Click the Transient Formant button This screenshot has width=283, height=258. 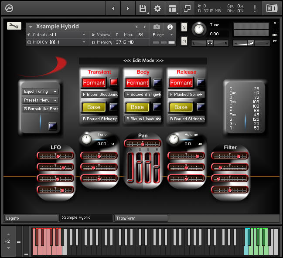click(94, 83)
